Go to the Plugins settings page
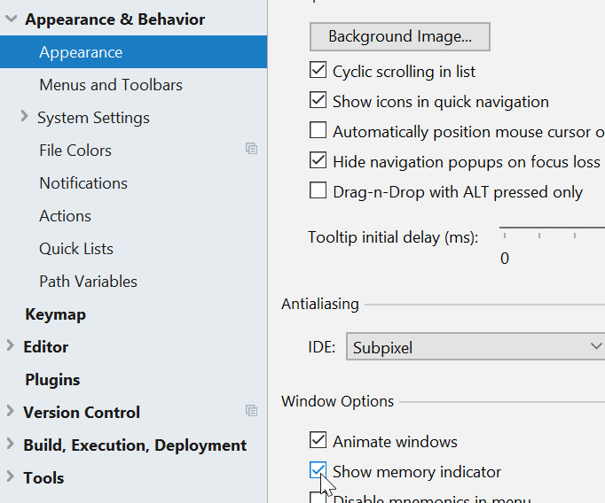 (x=52, y=380)
